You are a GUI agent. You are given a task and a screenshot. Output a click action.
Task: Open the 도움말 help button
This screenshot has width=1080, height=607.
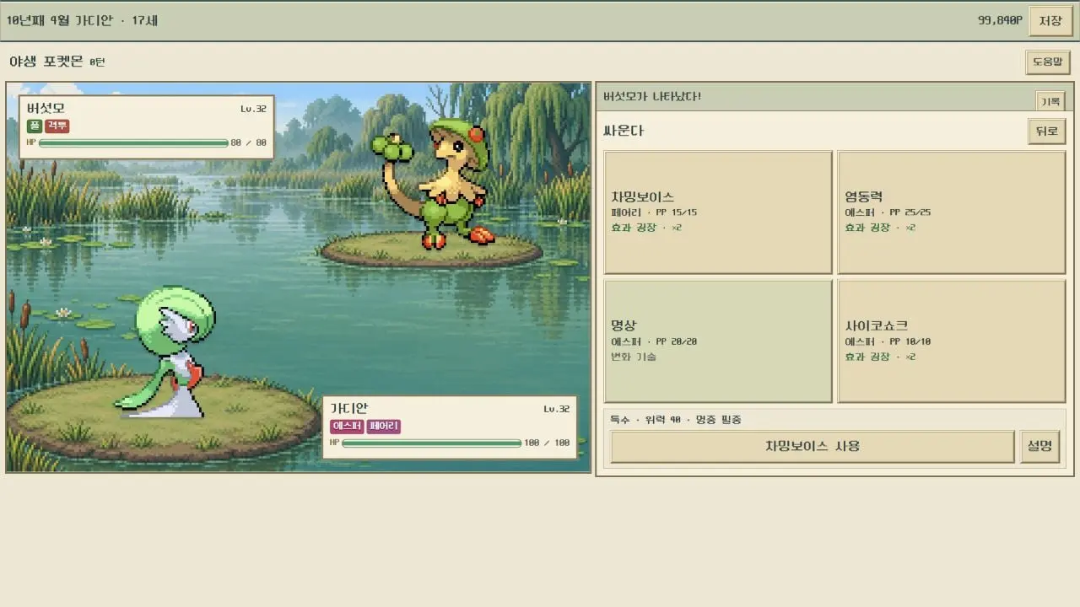pyautogui.click(x=1048, y=62)
